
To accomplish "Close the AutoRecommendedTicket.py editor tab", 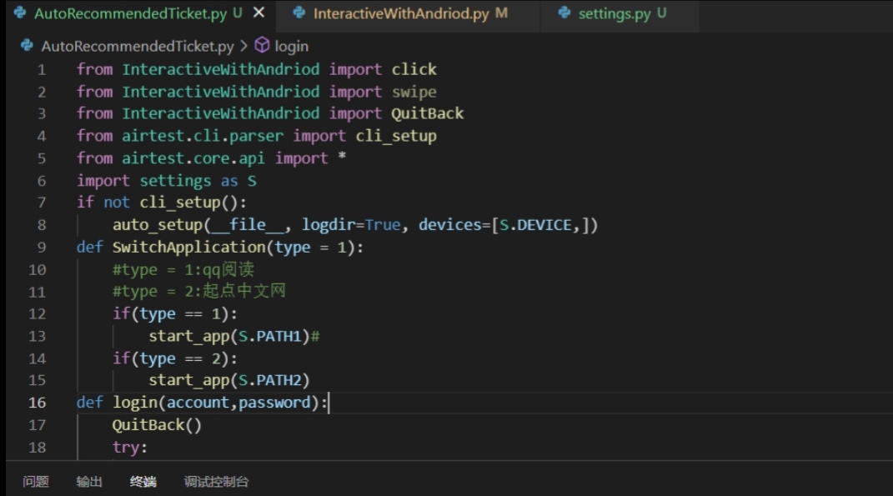I will [258, 13].
